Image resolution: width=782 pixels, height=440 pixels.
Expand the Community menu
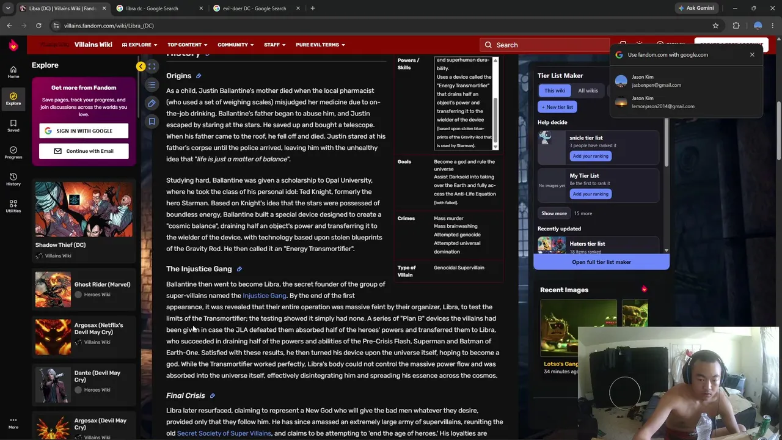[x=236, y=45]
